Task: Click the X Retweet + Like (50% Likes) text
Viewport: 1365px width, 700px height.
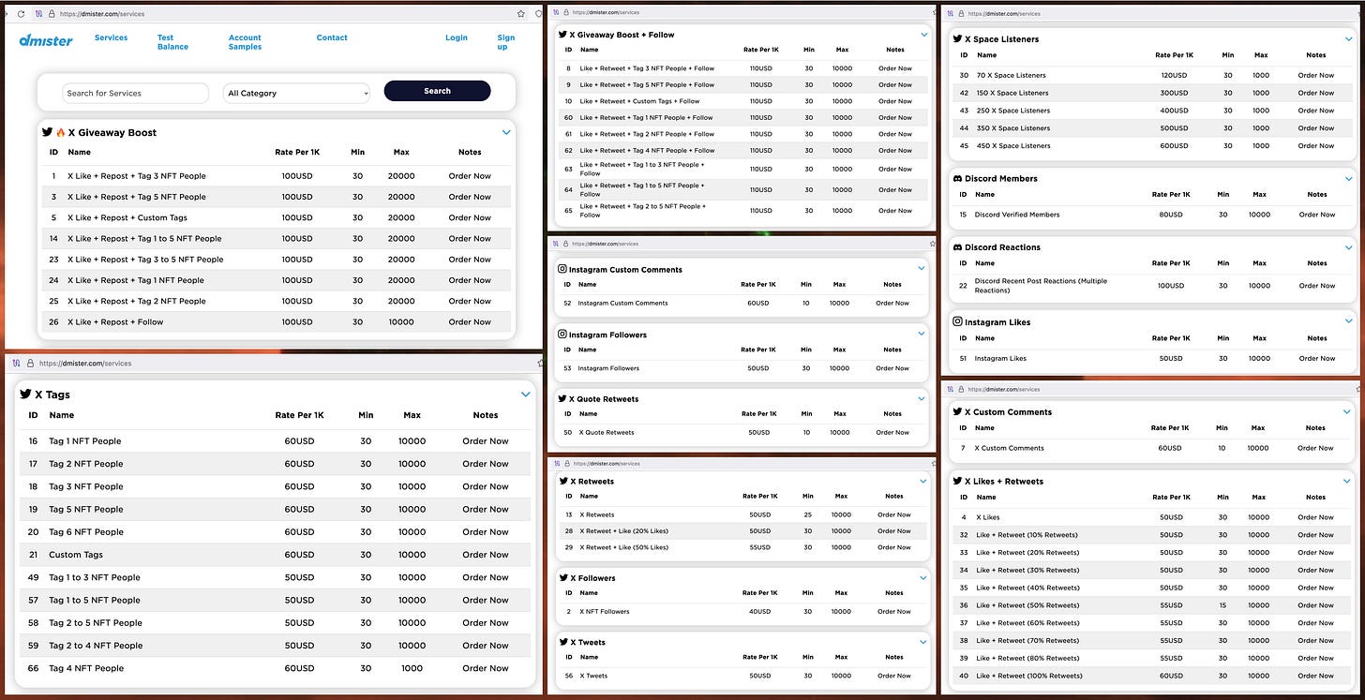Action: coord(623,547)
